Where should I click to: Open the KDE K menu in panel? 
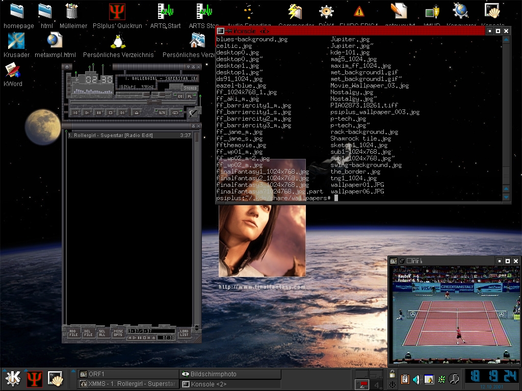pyautogui.click(x=13, y=378)
